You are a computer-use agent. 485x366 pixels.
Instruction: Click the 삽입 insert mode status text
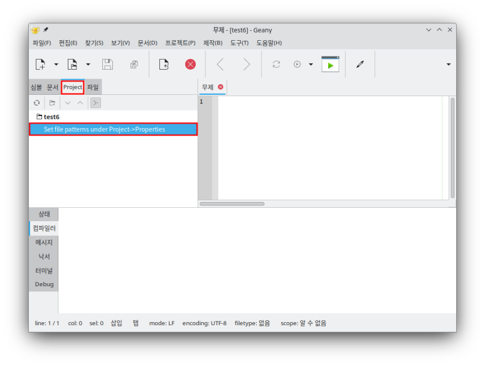pos(116,323)
